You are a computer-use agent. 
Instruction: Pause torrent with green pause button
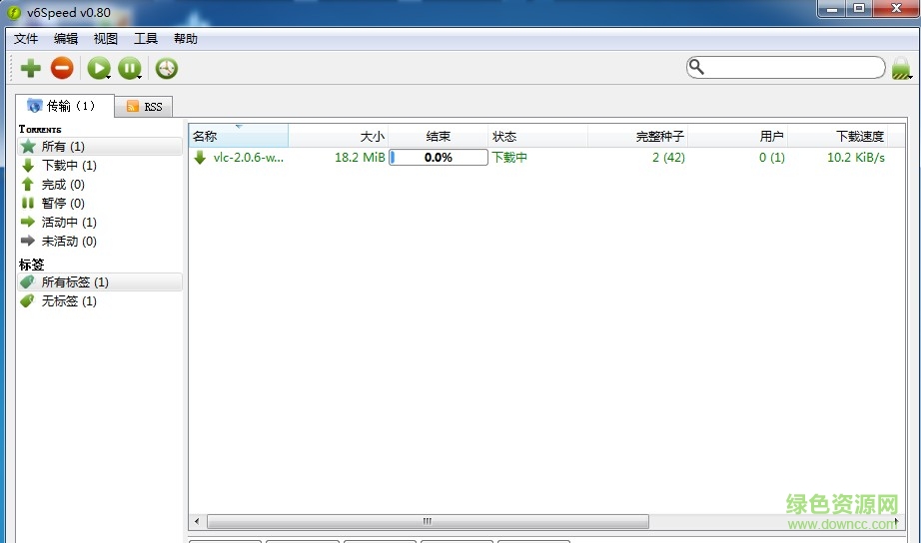pos(129,68)
